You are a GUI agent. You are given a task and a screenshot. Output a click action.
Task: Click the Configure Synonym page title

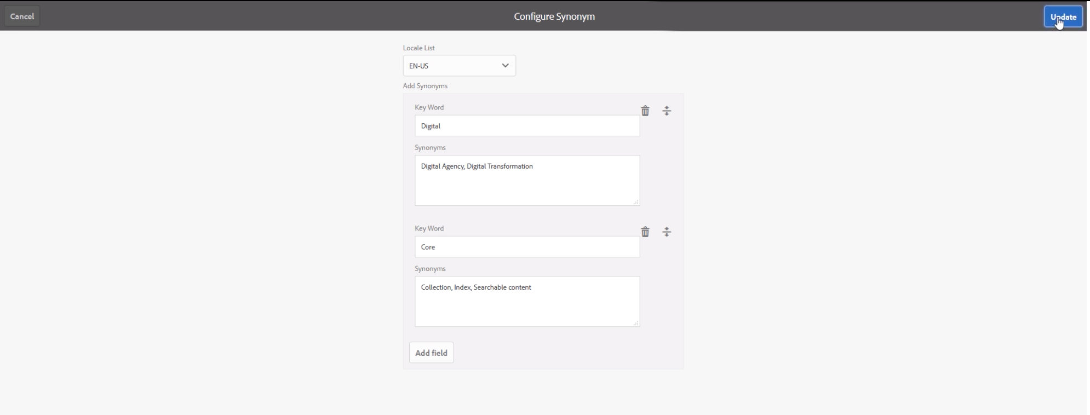tap(554, 16)
